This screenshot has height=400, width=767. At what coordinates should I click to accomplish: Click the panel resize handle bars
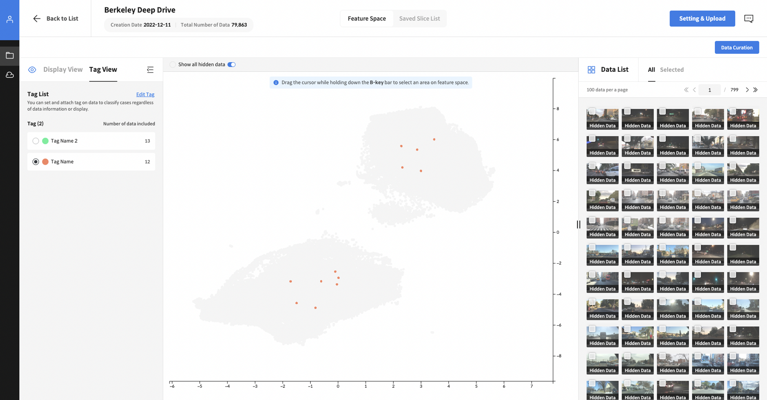click(x=578, y=224)
